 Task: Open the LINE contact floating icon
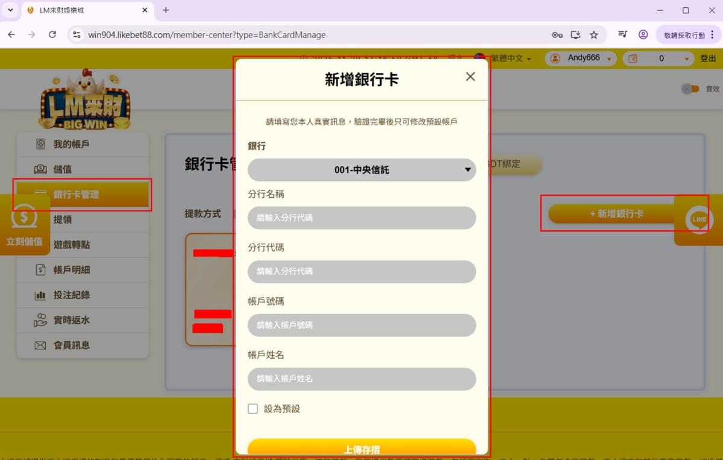point(699,219)
